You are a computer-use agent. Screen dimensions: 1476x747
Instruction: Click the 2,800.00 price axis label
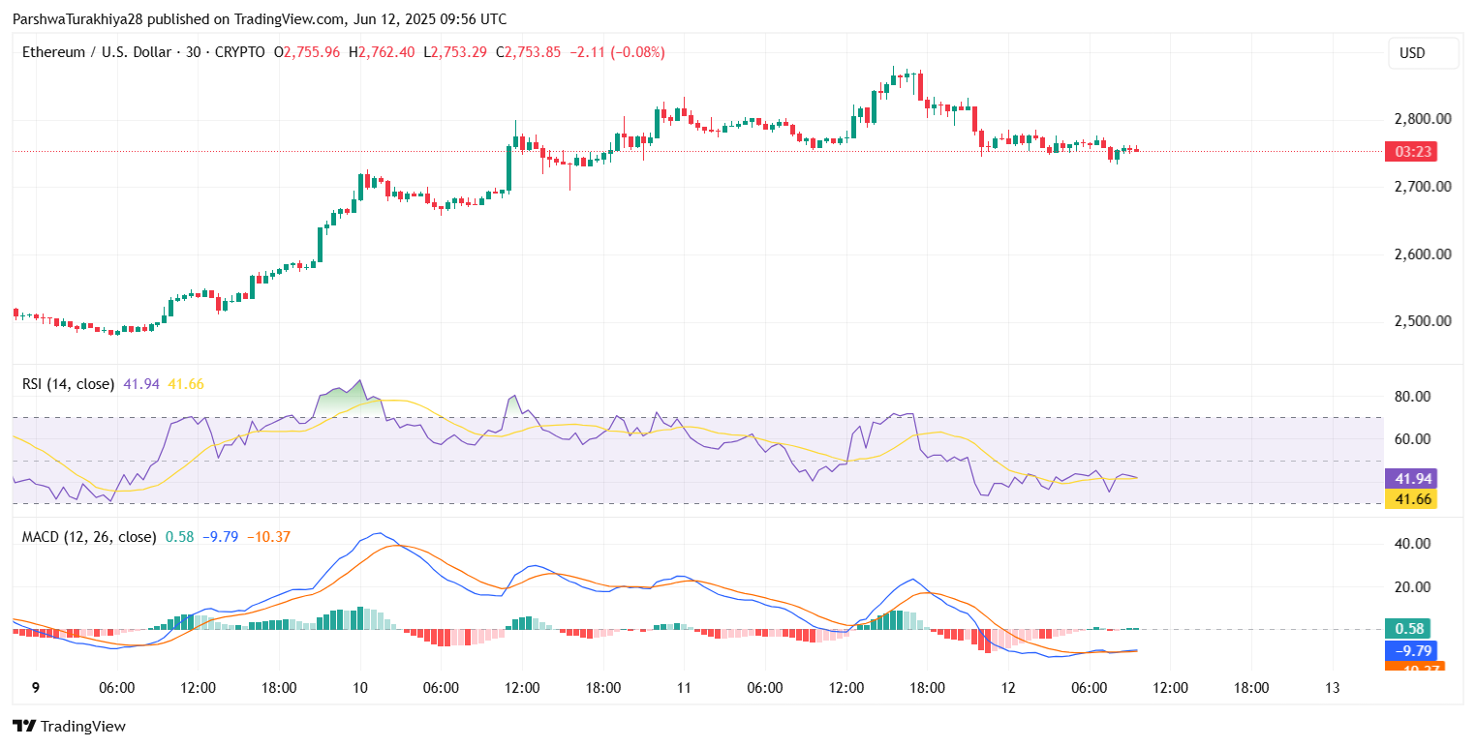pos(1422,119)
